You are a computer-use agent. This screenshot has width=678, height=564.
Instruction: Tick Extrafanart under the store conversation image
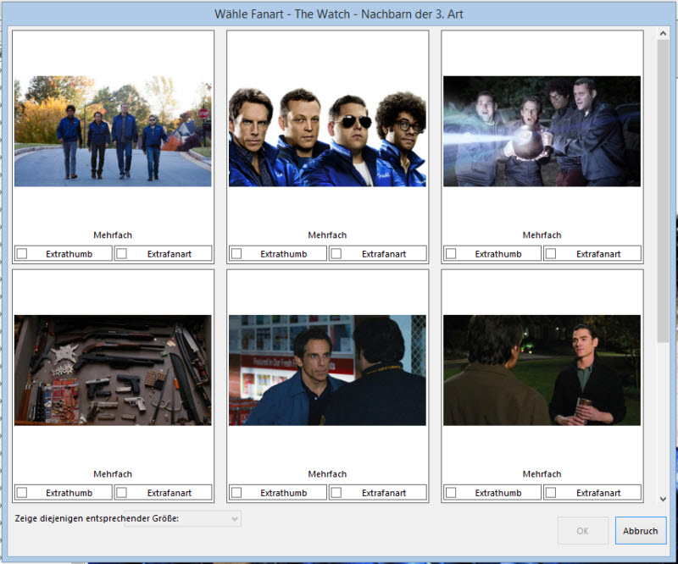(336, 492)
